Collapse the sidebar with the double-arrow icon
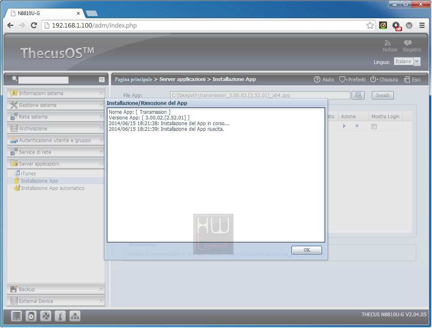 coord(102,79)
